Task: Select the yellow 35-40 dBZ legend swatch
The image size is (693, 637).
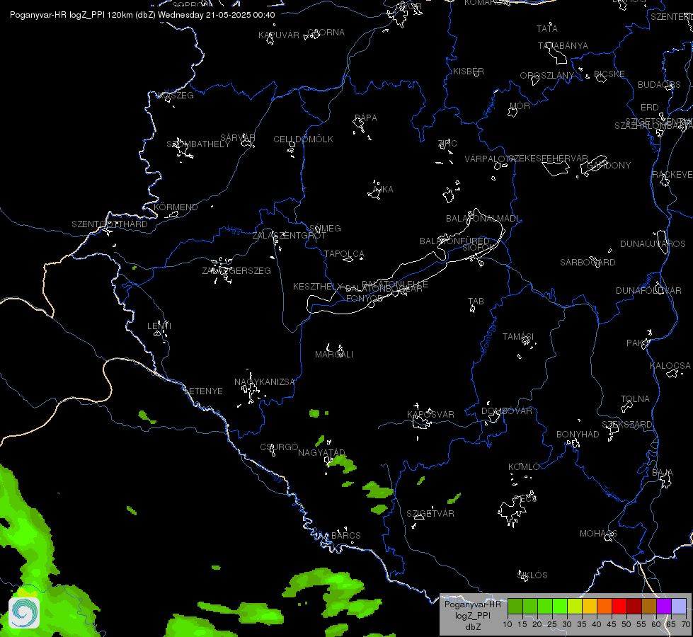Action: click(x=589, y=606)
